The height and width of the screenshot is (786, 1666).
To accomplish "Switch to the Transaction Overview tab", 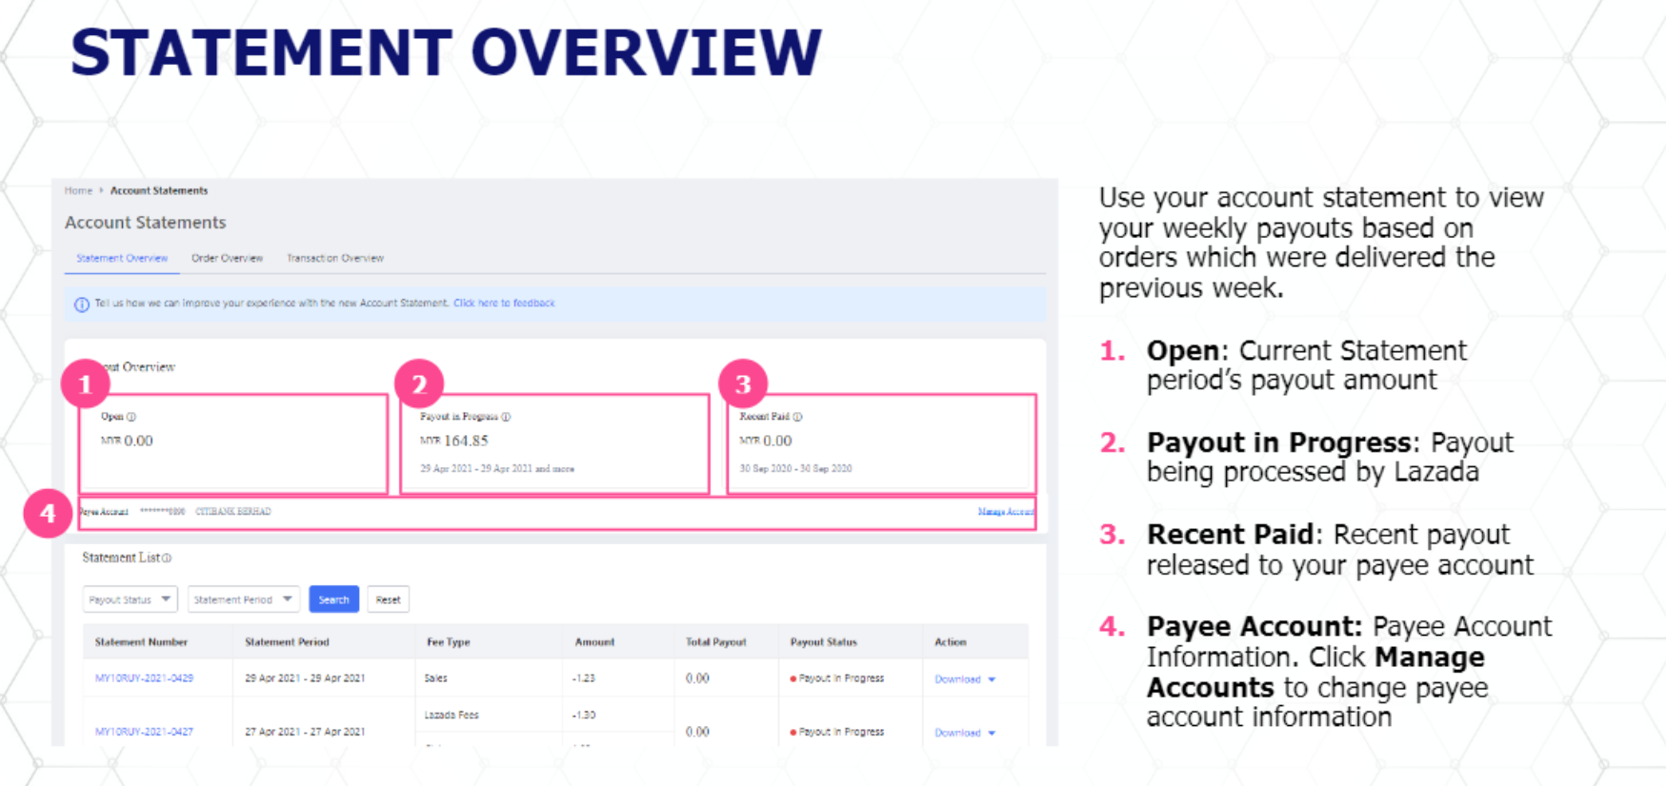I will pyautogui.click(x=334, y=258).
